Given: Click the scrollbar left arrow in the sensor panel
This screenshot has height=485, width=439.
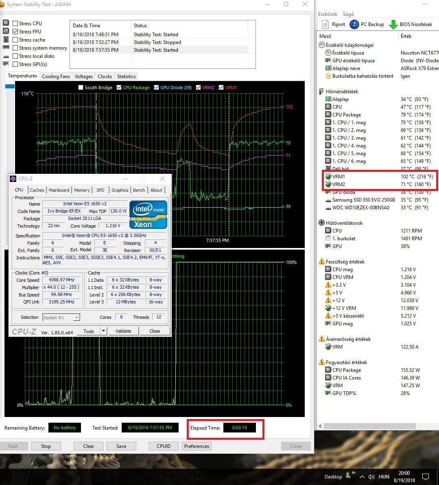Looking at the screenshot, I should tap(320, 426).
